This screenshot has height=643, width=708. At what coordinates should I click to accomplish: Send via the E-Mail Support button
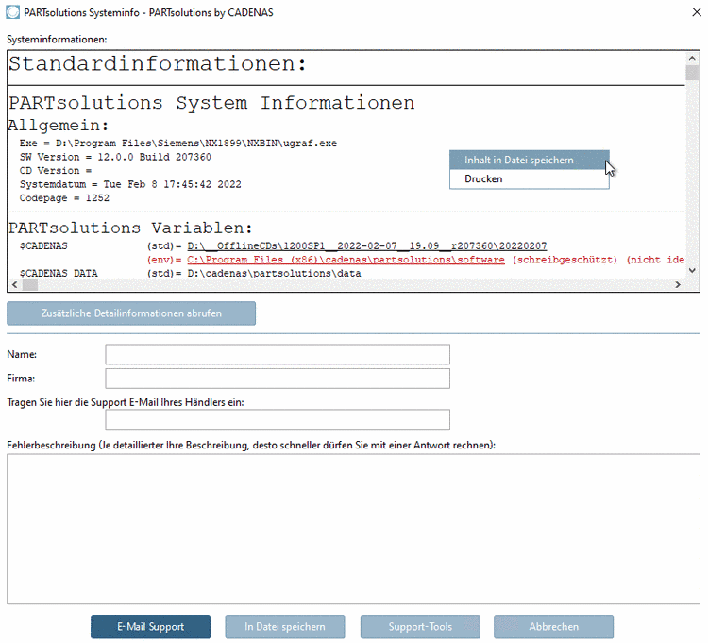pos(150,627)
